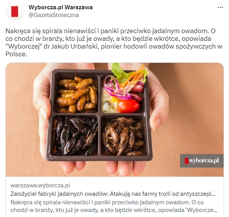The width and height of the screenshot is (229, 217).
Task: Open the Wyborcza.pl Warszawa profile name
Action: pos(61,7)
